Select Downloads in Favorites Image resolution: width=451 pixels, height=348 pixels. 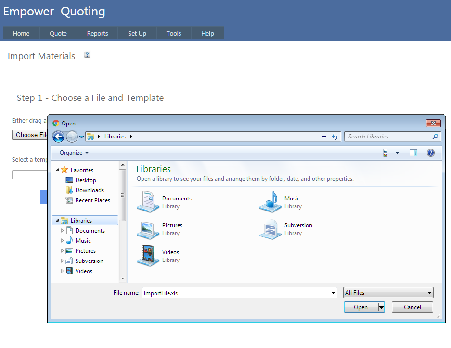(x=89, y=190)
